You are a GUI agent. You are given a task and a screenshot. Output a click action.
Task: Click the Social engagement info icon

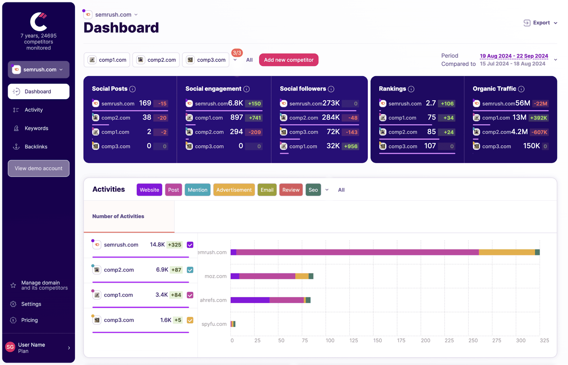[246, 89]
